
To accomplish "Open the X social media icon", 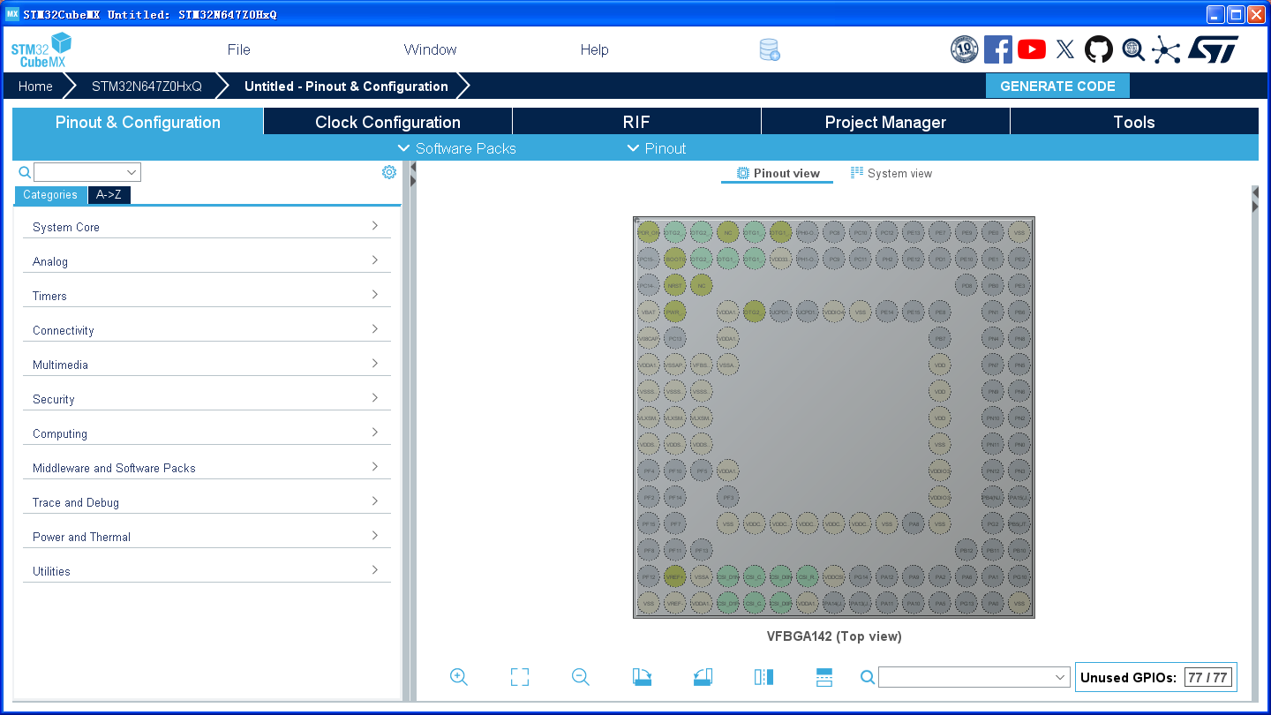I will pos(1065,49).
